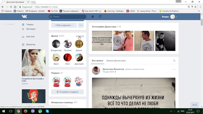Screen dimensions: 203x114
Task: Bookmark the page with star icon
Action: 195,7
